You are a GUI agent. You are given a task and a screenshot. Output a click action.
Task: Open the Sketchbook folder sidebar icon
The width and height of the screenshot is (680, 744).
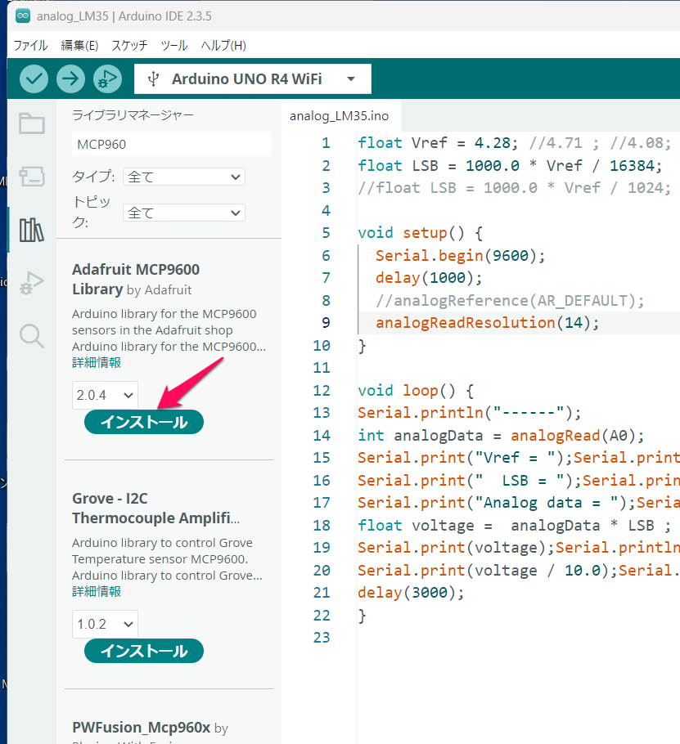32,123
